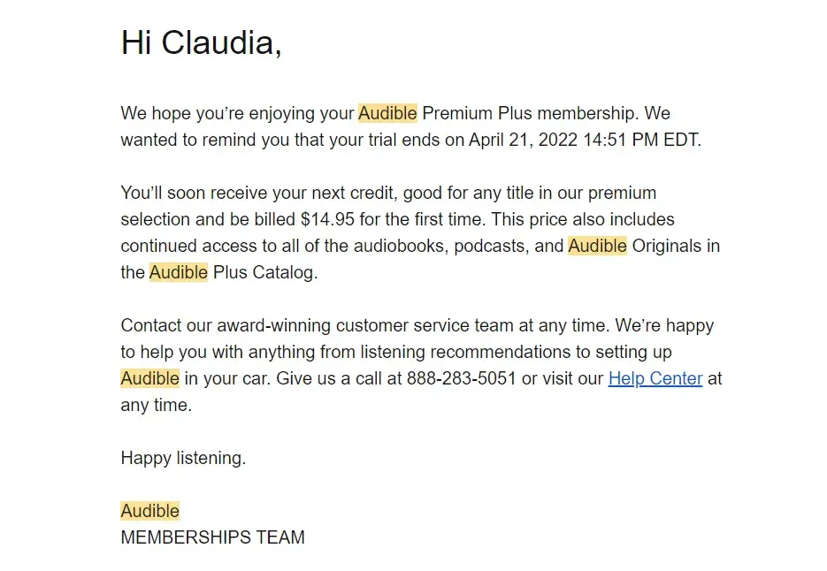This screenshot has width=827, height=571.
Task: Click the $14.95 price text
Action: tap(330, 220)
